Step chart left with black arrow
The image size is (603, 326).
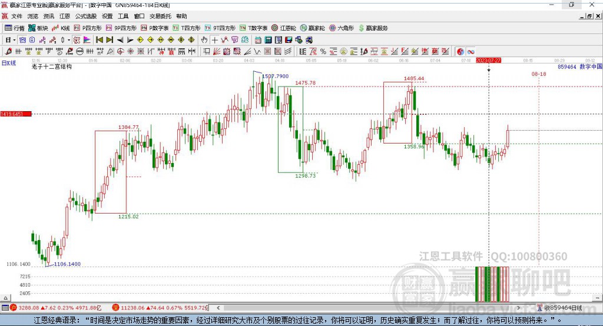tap(120, 40)
